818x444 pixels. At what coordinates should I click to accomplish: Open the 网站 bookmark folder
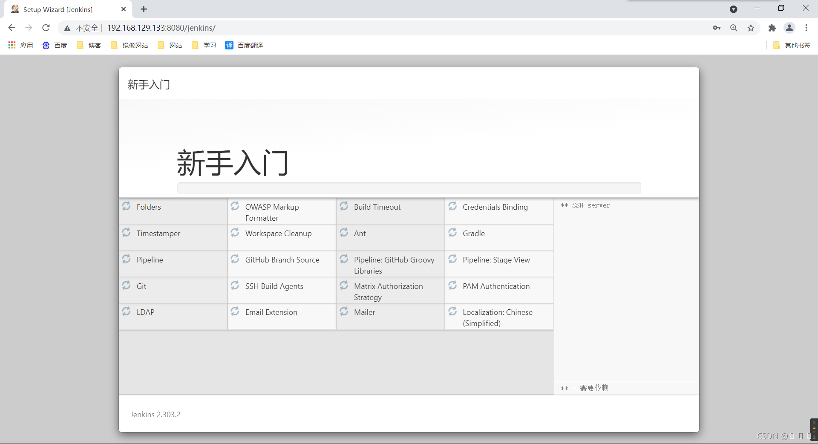[x=170, y=45]
